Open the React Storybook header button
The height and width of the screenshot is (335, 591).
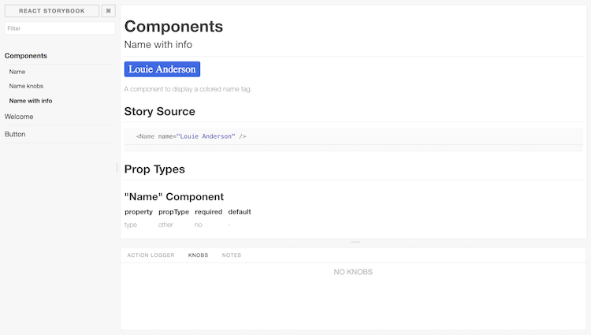(x=52, y=11)
